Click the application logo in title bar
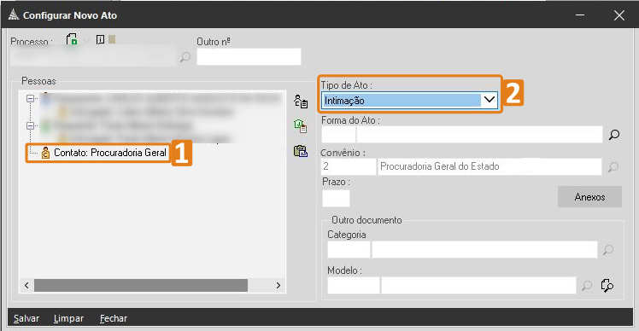 pyautogui.click(x=14, y=15)
